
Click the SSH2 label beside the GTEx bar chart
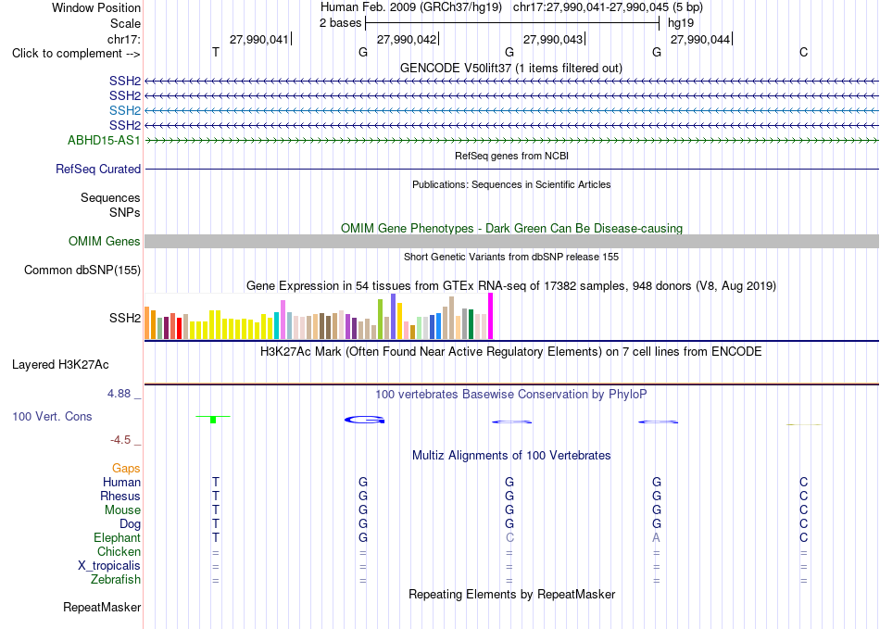tap(125, 318)
